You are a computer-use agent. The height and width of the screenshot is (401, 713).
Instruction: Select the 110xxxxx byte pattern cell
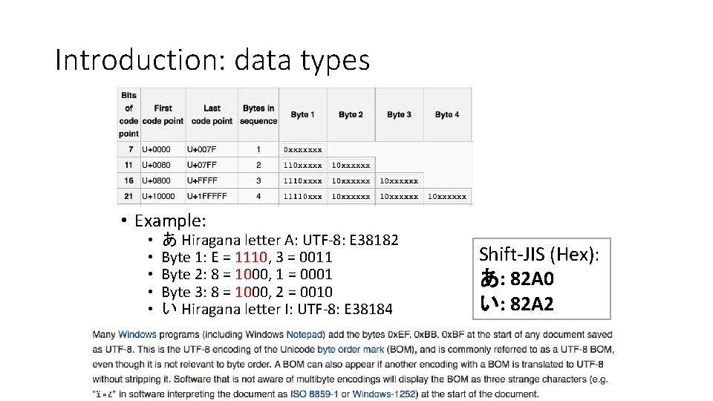303,165
